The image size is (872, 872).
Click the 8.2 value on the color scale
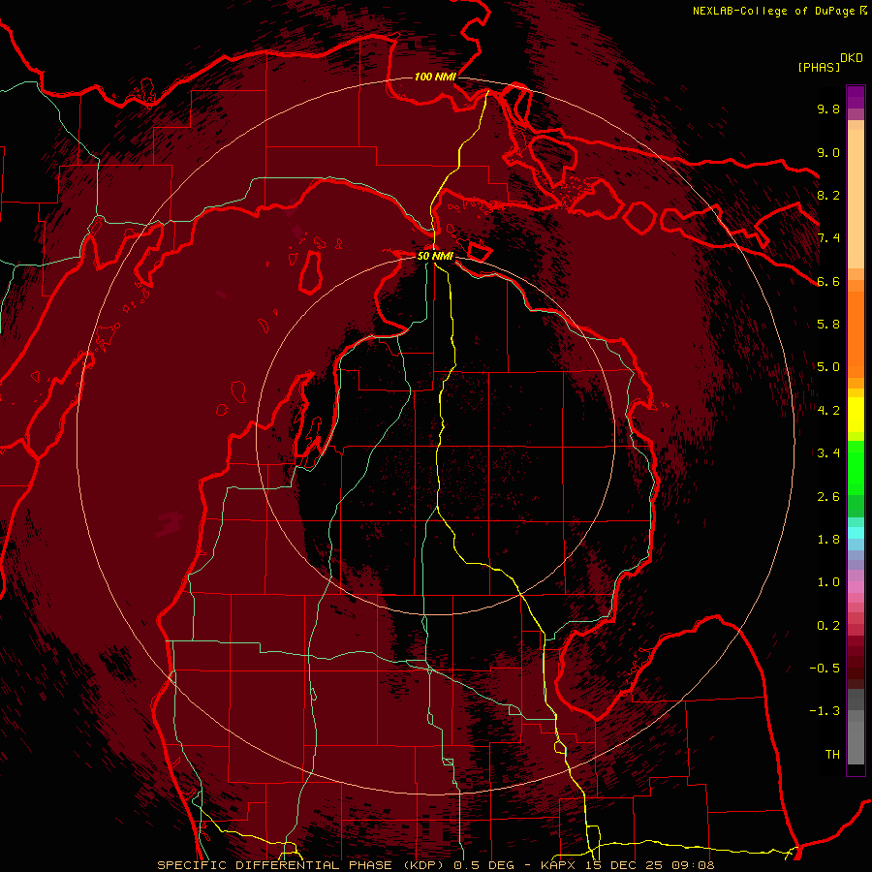pyautogui.click(x=828, y=195)
